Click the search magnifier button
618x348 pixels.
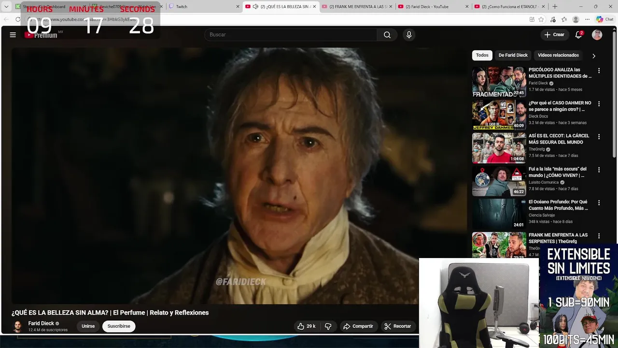click(387, 35)
